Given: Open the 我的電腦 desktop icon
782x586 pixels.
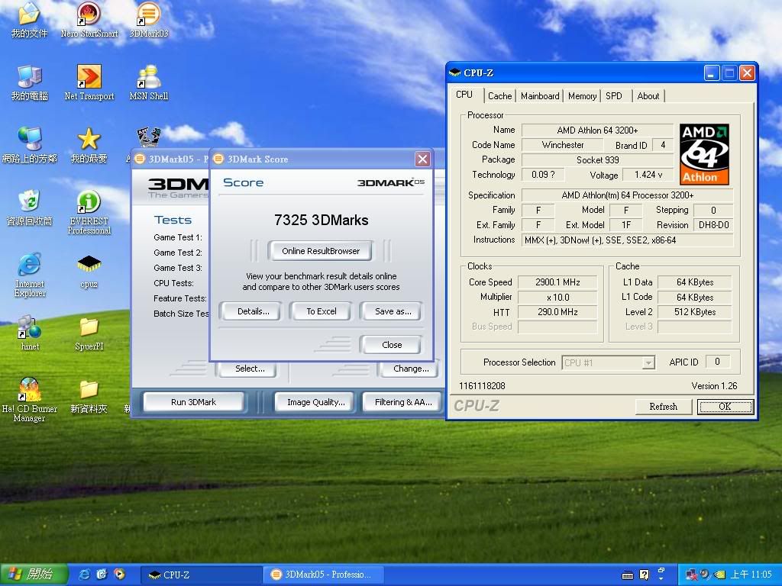Looking at the screenshot, I should point(30,82).
